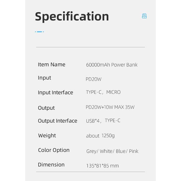Click the Color Option label

tap(54, 150)
